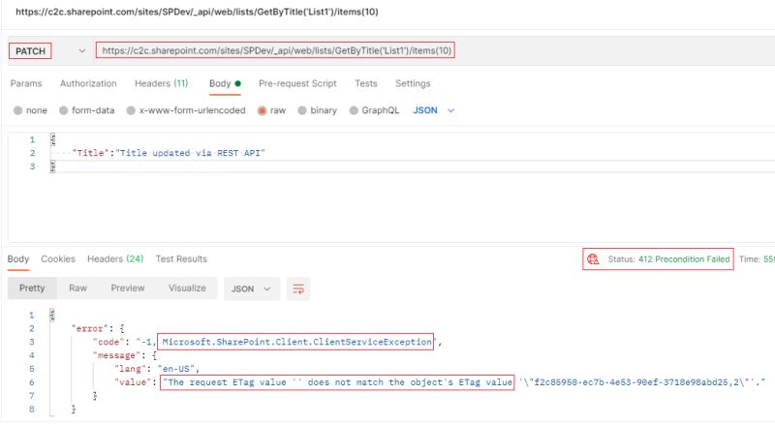Select the raw body radio button
The width and height of the screenshot is (775, 424).
click(262, 110)
